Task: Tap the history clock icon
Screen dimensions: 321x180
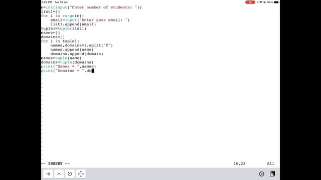Action: click(x=70, y=174)
